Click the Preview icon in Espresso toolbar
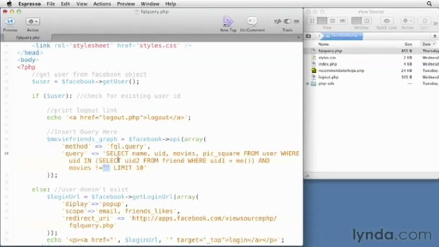This screenshot has width=439, height=247. [x=10, y=22]
